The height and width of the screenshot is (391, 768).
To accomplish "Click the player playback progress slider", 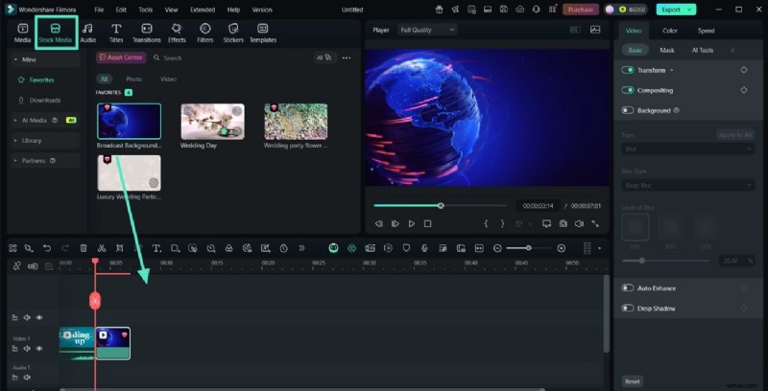I will [x=441, y=205].
